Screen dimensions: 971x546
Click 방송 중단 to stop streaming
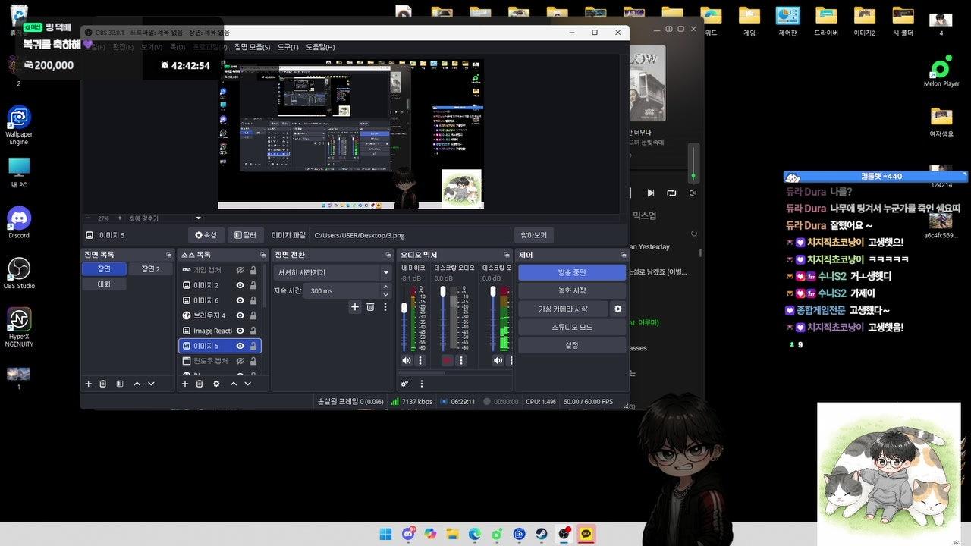pos(572,272)
